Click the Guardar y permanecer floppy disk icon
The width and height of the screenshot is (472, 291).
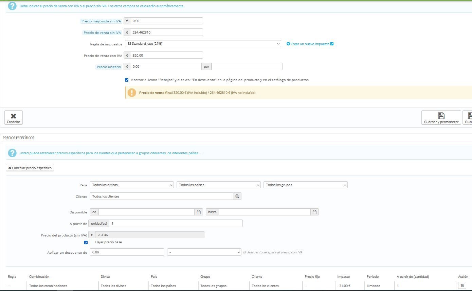pyautogui.click(x=441, y=116)
